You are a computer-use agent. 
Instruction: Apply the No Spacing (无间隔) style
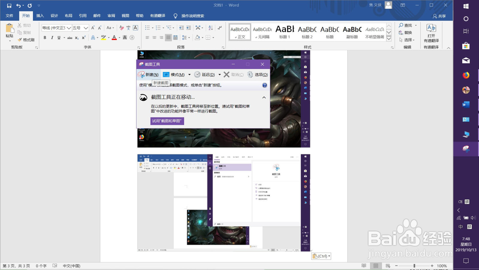[x=262, y=32]
